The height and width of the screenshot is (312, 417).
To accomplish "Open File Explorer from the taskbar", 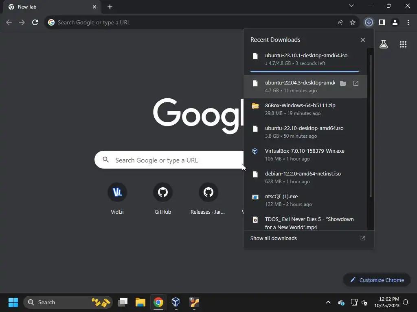I will tap(140, 302).
